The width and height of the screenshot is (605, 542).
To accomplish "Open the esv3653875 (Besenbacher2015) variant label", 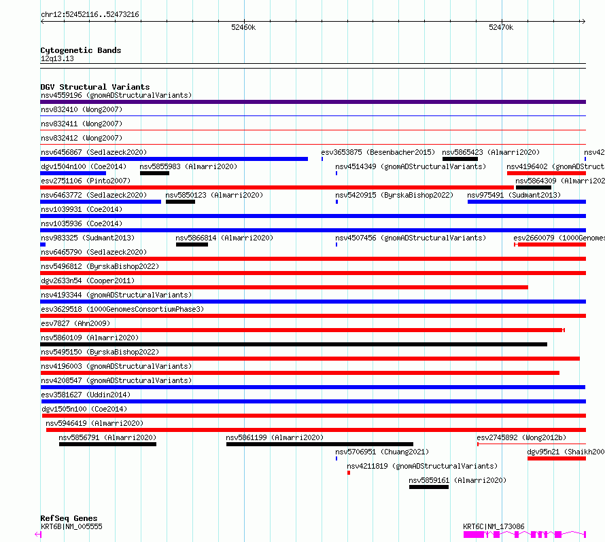I will pyautogui.click(x=378, y=152).
